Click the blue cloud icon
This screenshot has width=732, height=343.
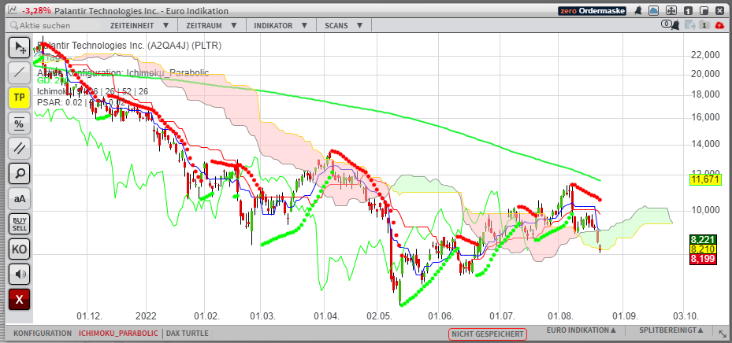[653, 11]
